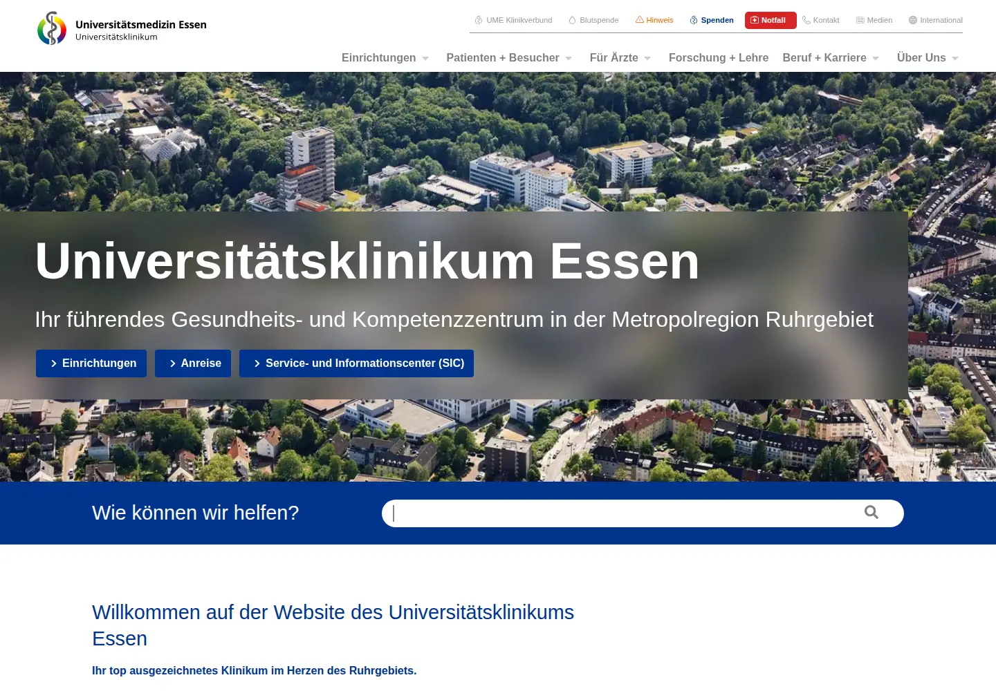Click the Hinweis warning triangle icon
Screen dimensions: 996x691
point(640,20)
